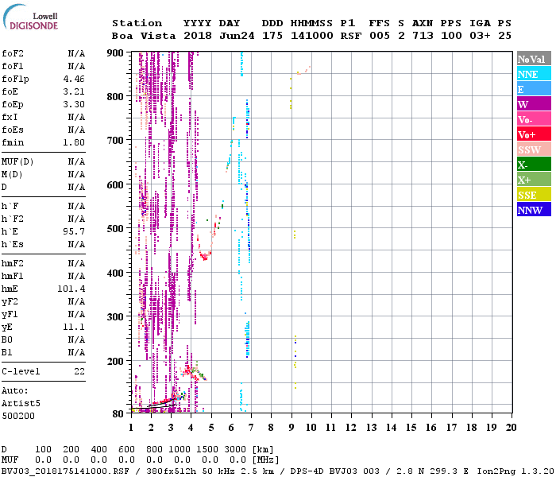556x477 pixels.
Task: Click the foF2 parameter label
Action: (x=13, y=53)
